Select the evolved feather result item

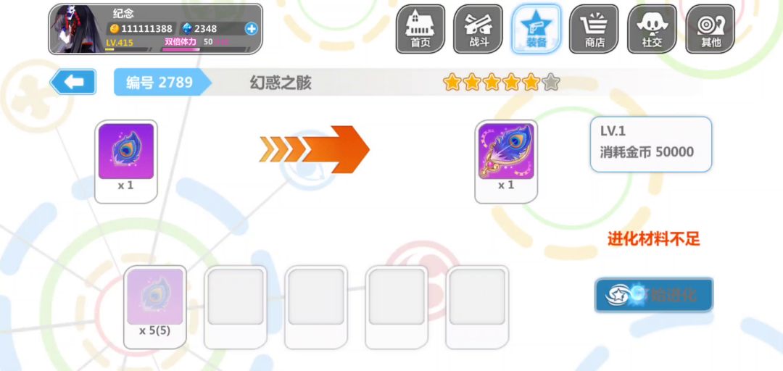pyautogui.click(x=506, y=162)
